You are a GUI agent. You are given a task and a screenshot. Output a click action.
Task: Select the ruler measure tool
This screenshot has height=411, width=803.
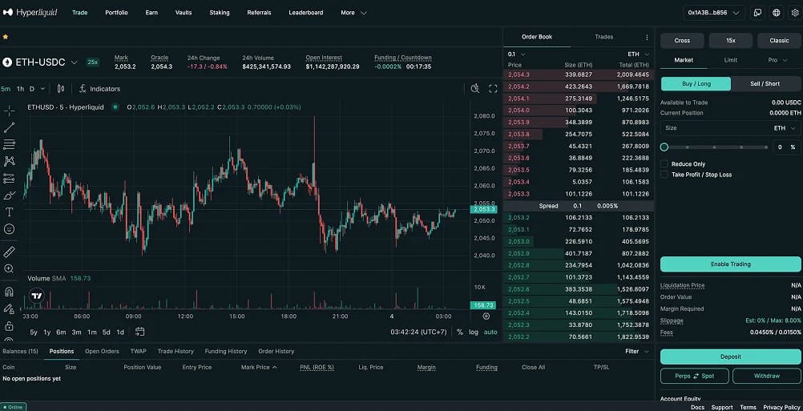click(x=10, y=252)
